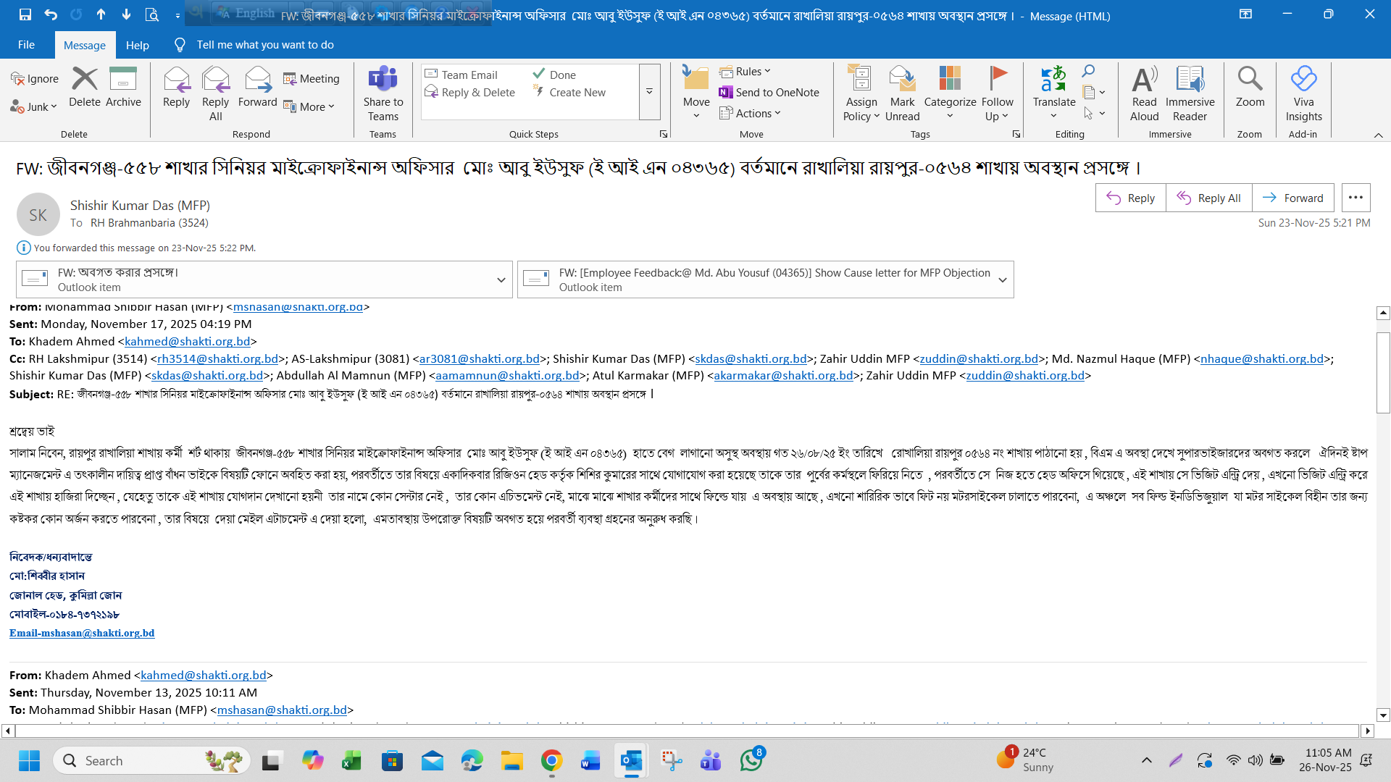Open kahmed@shakti.org.bd email link
The height and width of the screenshot is (782, 1391).
click(x=187, y=341)
